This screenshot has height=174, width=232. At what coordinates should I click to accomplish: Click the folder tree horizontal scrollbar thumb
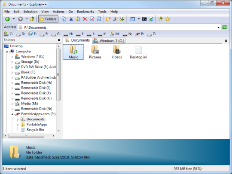(x=26, y=136)
